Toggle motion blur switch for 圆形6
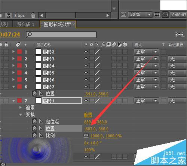187x166 pixels. tap(114, 79)
